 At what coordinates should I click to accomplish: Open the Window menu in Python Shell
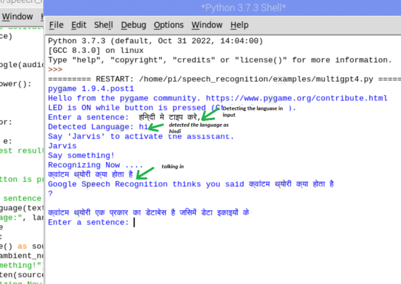click(x=206, y=25)
